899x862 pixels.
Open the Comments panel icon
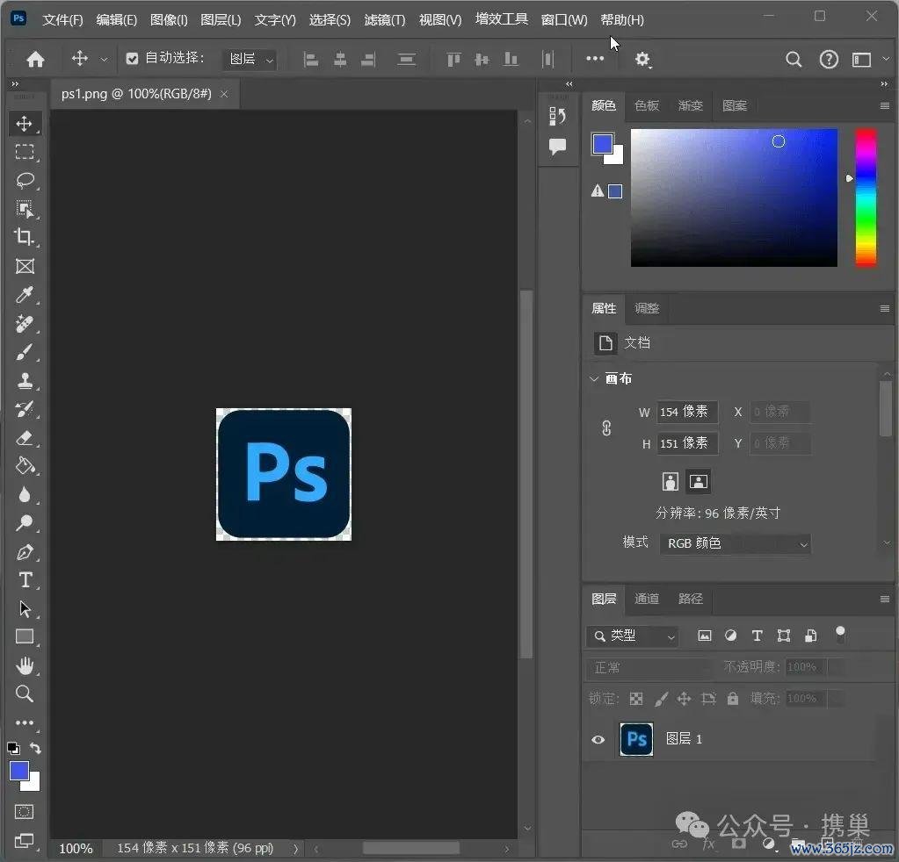pos(557,147)
